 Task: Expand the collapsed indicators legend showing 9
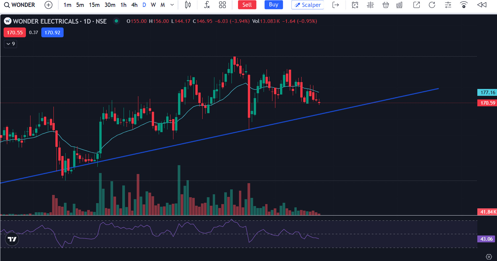10,44
